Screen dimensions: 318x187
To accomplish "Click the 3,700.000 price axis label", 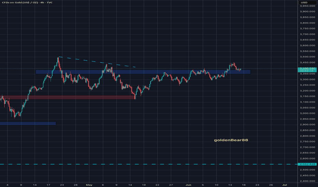I will click(307, 34).
